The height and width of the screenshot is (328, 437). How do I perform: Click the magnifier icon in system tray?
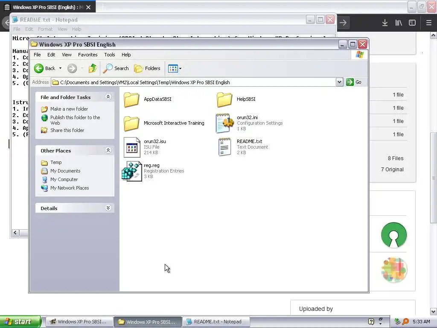405,322
